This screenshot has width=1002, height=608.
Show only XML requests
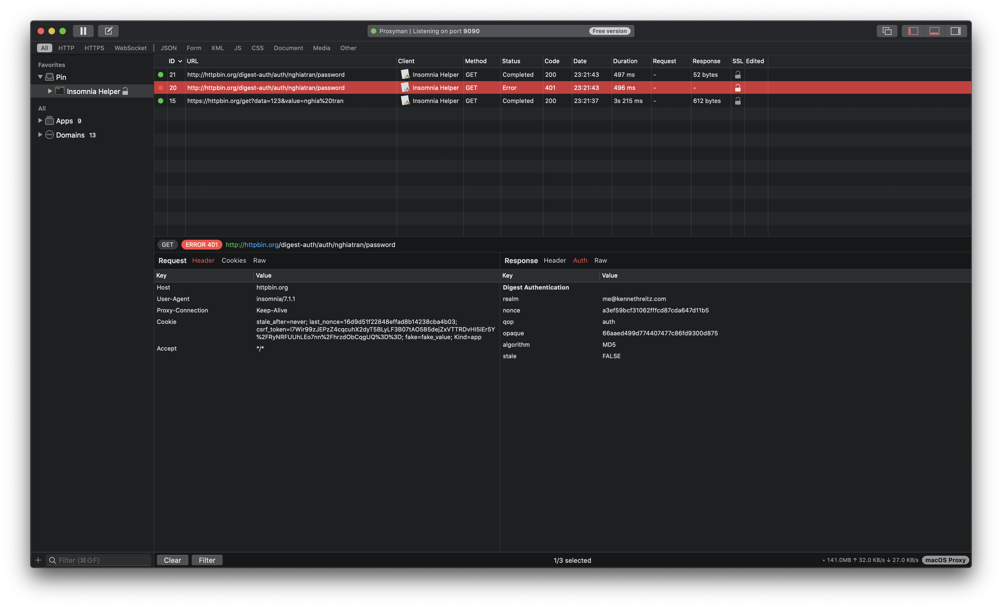(218, 48)
